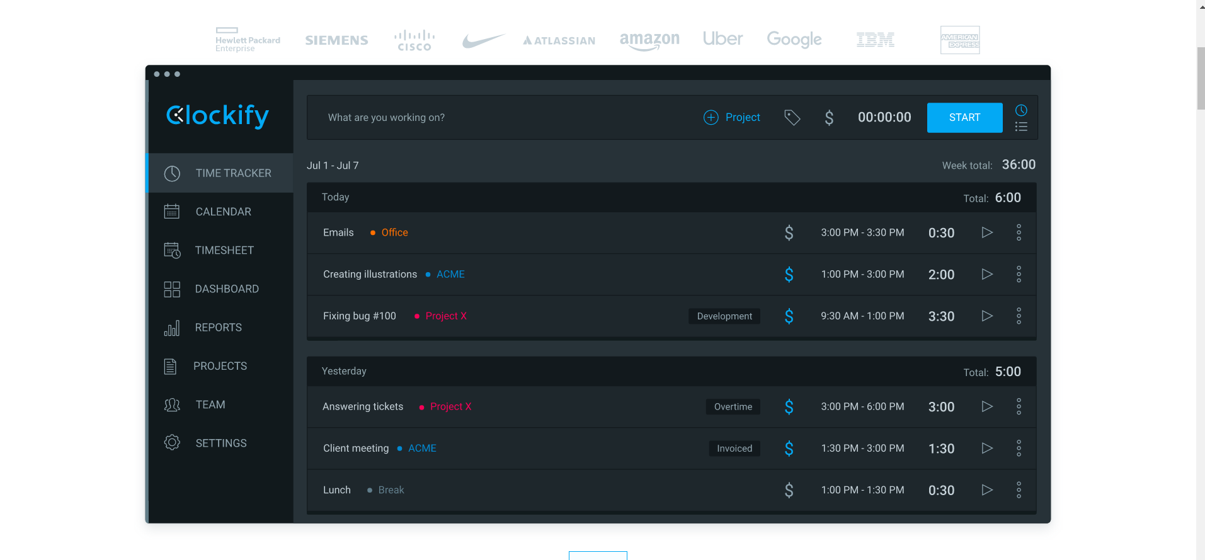1205x560 pixels.
Task: Switch to manual mode list icon
Action: point(1021,127)
